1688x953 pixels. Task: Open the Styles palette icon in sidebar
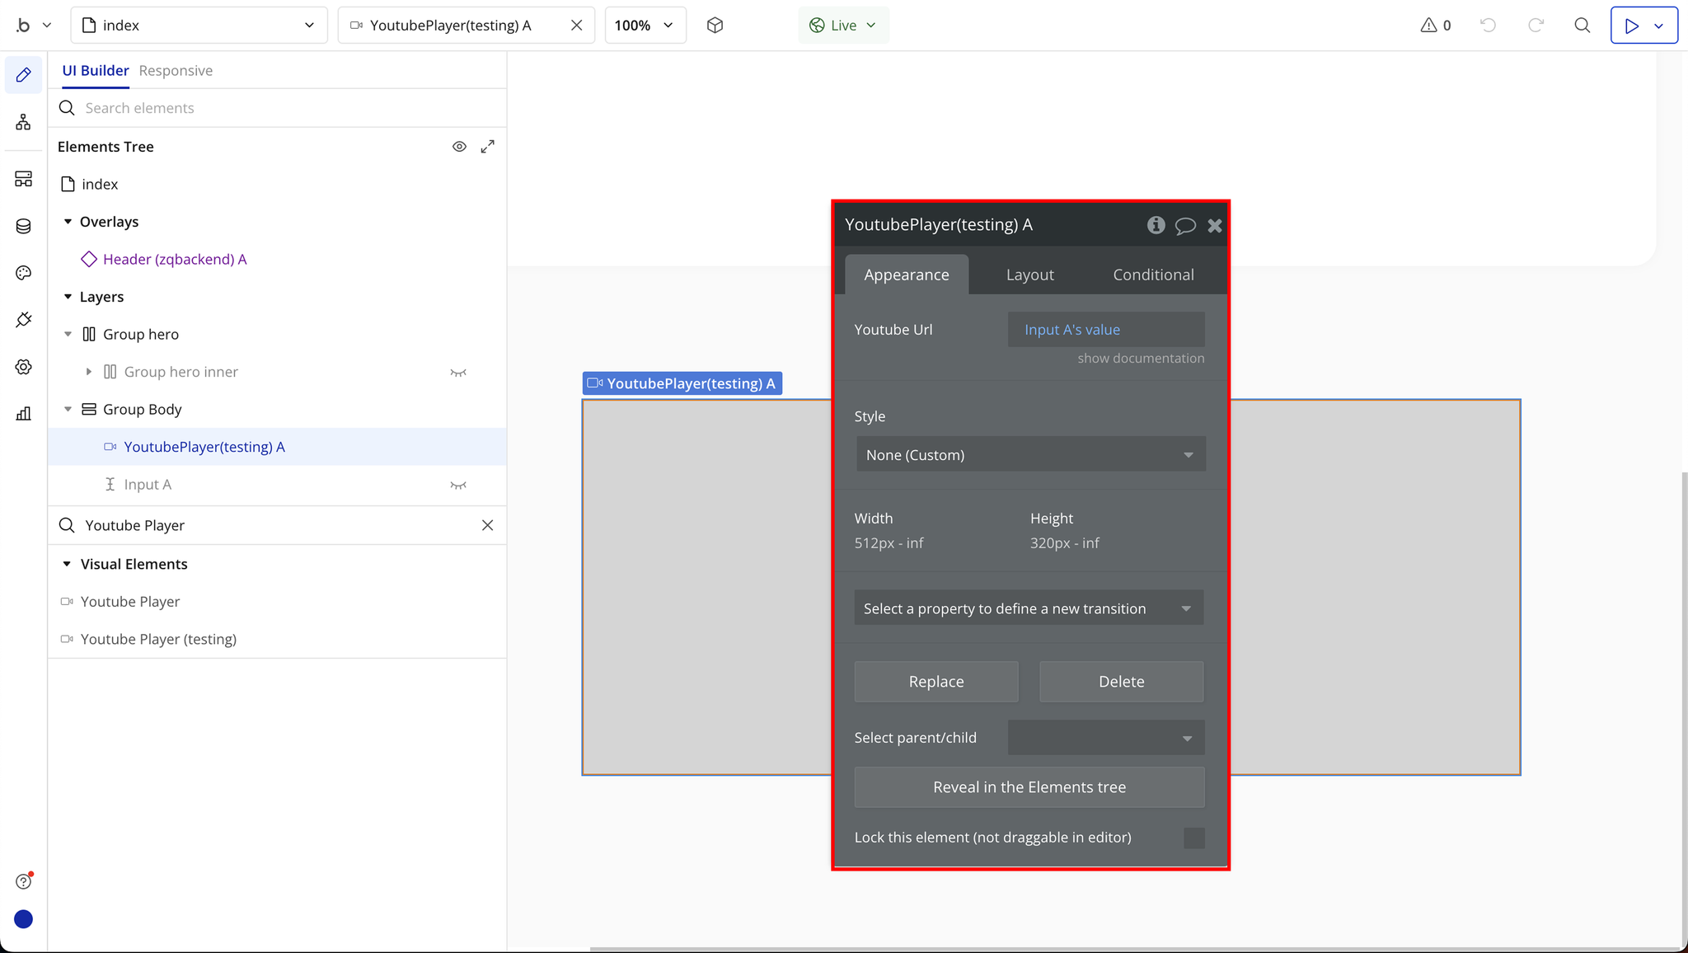pyautogui.click(x=23, y=273)
